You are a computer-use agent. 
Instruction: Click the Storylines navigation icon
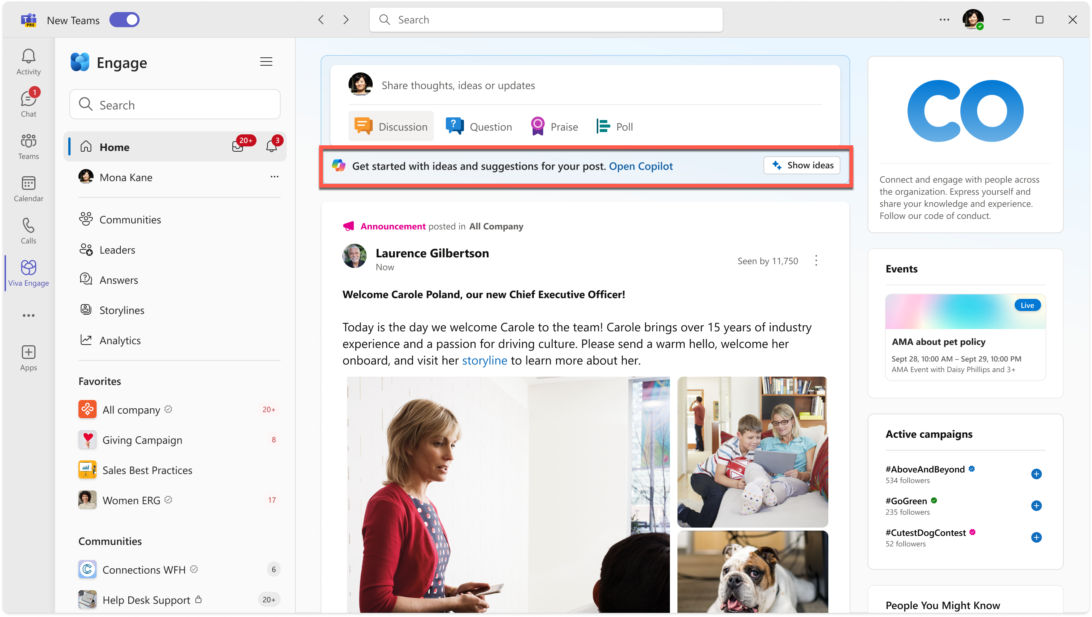click(x=86, y=309)
